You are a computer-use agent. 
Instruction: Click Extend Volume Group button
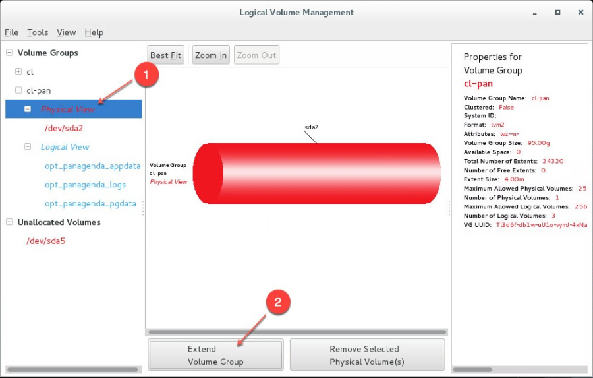coord(215,355)
